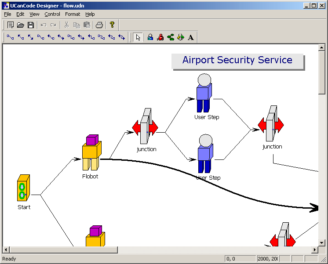Select the Airport Security Service title box
Screen dimensions: 328x264
point(237,61)
